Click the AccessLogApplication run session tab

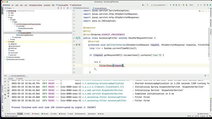(x=18, y=76)
